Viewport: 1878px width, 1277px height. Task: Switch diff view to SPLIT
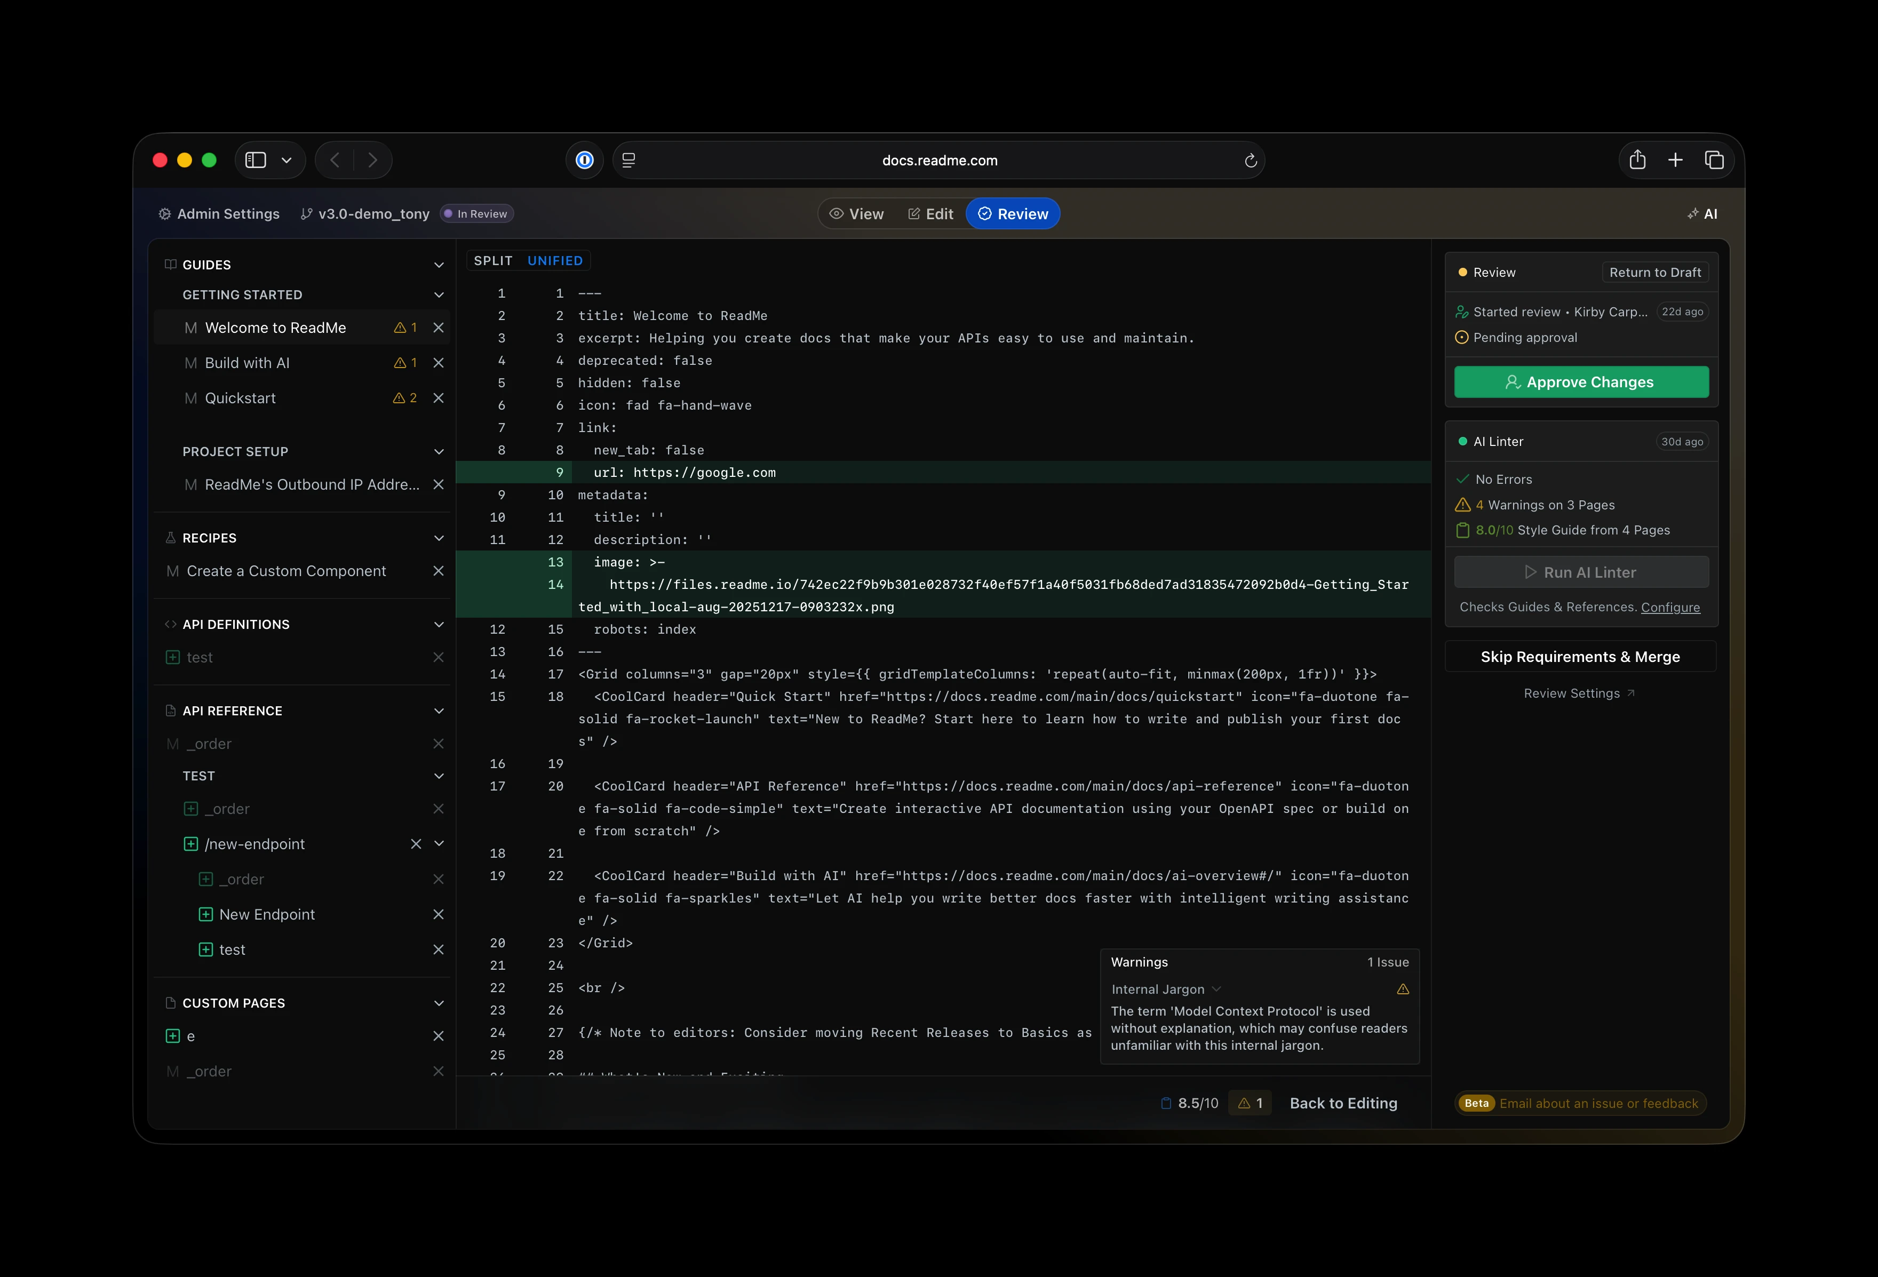pos(493,261)
